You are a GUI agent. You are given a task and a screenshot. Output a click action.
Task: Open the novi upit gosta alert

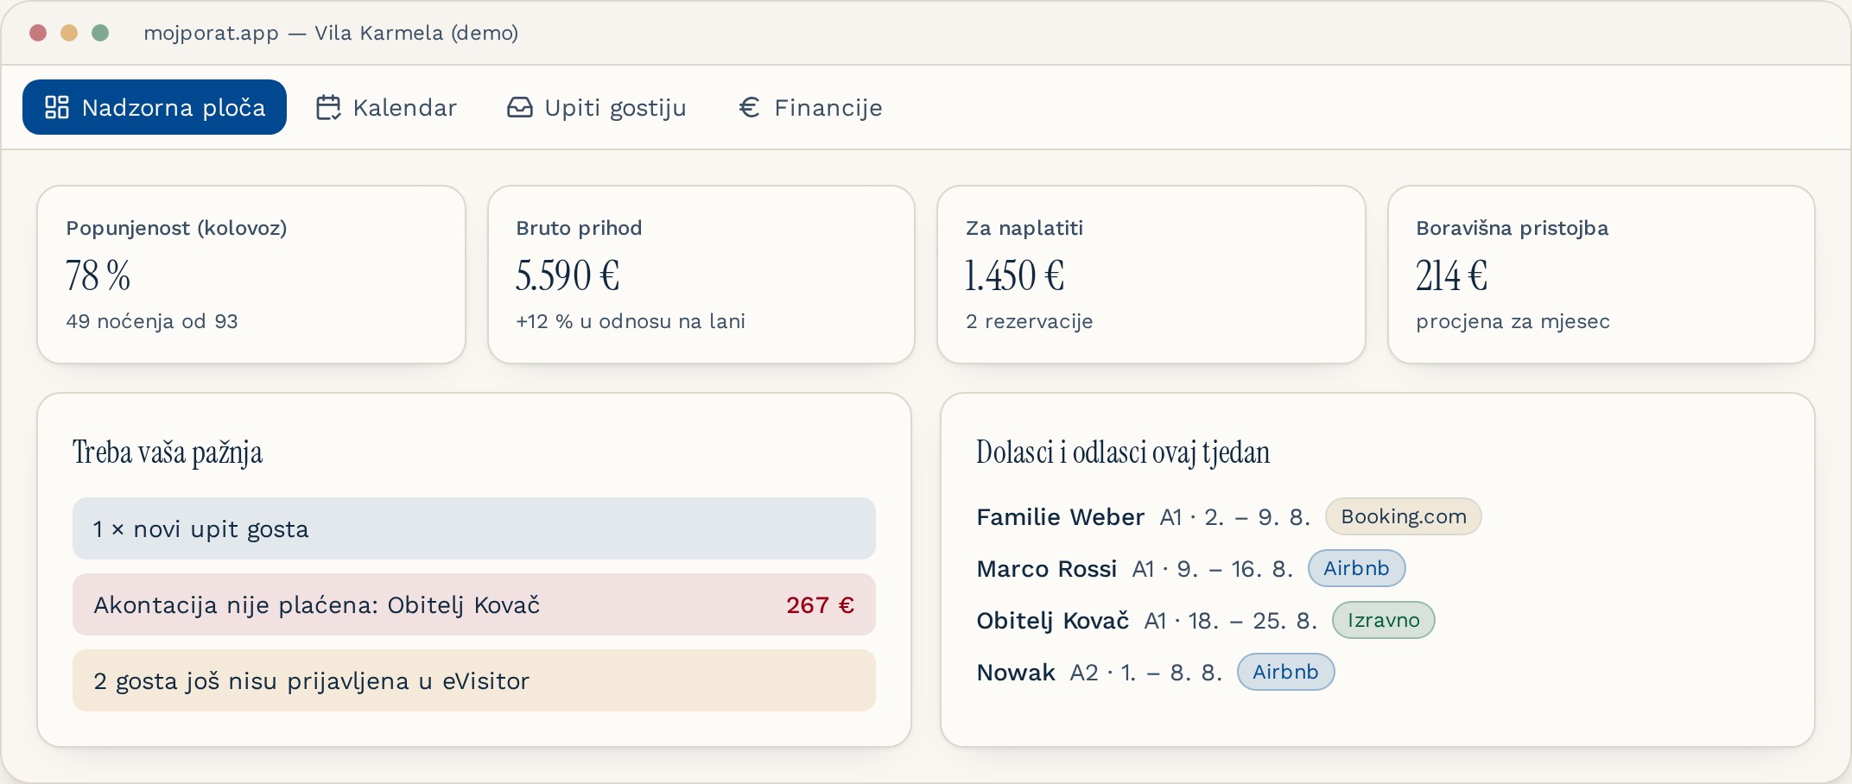click(x=474, y=528)
